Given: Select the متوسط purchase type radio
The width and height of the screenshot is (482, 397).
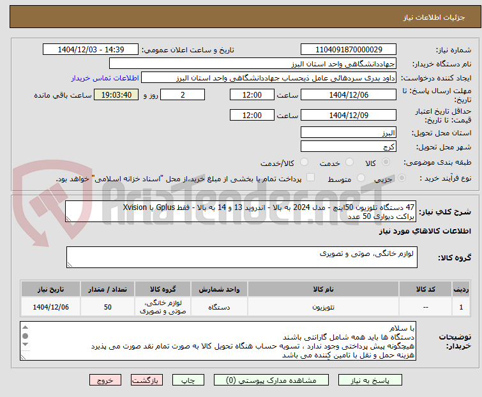Looking at the screenshot, I should pyautogui.click(x=361, y=178).
